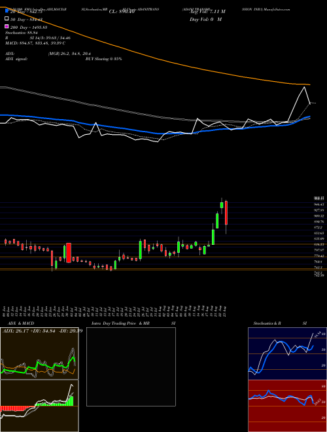Click the magenta 200 Day legend swatch
Image resolution: width=327 pixels, height=432 pixels.
pyautogui.click(x=7, y=27)
